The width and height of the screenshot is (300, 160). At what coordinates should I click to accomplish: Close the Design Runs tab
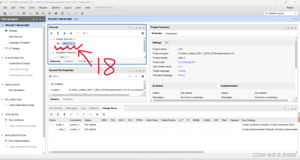122,108
